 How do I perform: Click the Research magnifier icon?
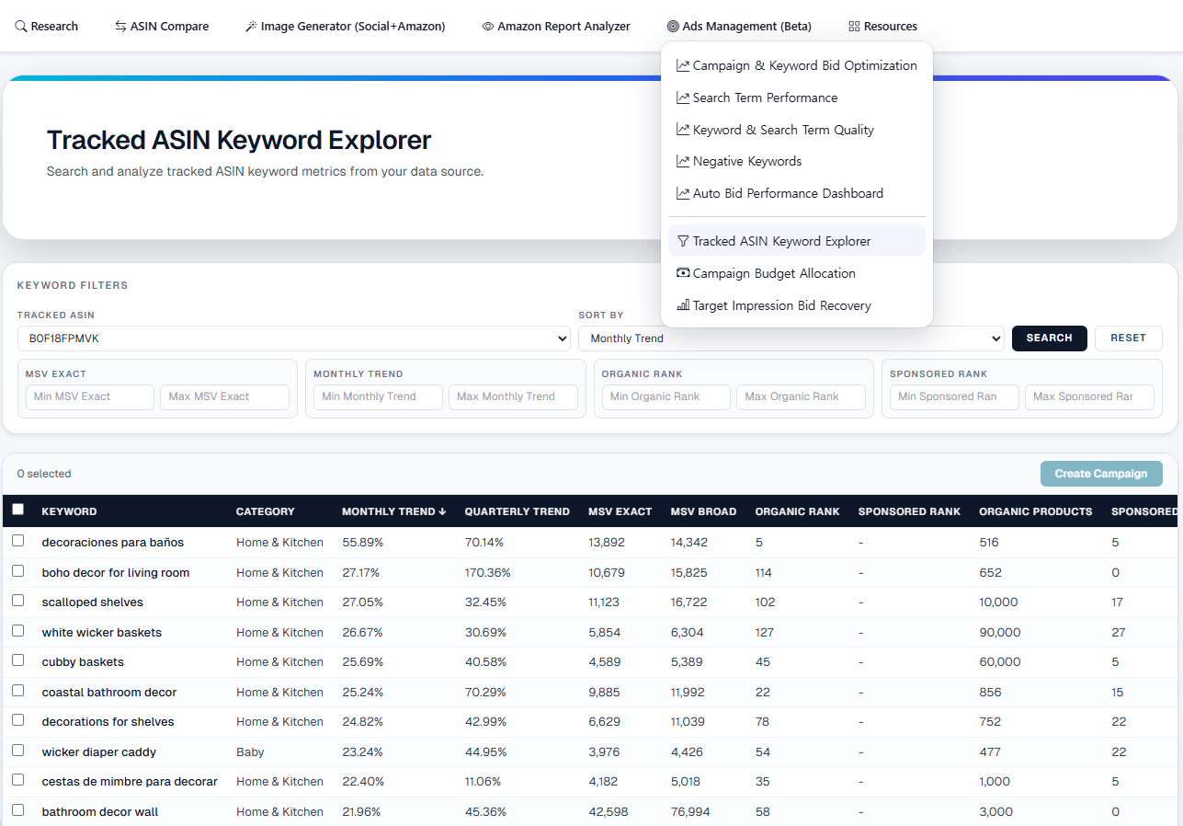[21, 27]
